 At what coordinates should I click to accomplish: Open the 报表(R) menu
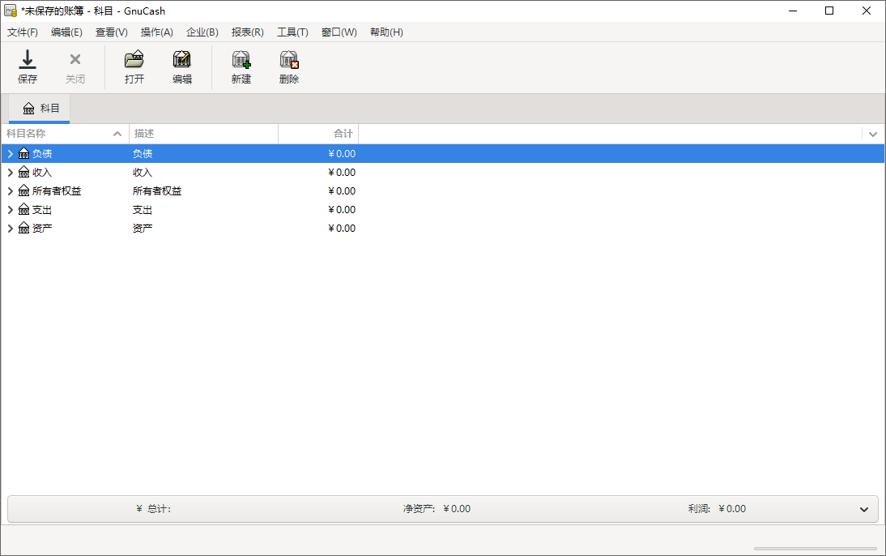247,32
